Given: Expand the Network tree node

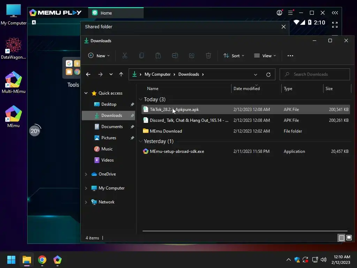Looking at the screenshot, I should [x=86, y=202].
